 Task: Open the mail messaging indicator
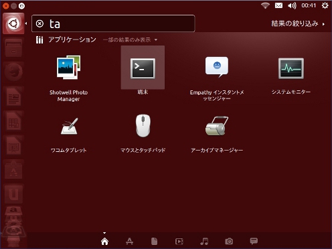tap(278, 5)
